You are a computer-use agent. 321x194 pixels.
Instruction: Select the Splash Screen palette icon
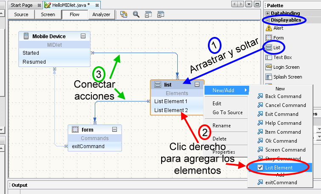coord(269,77)
